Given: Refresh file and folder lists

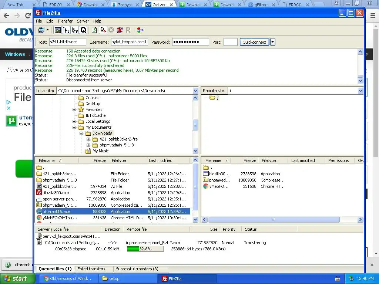Looking at the screenshot, I should [94, 30].
